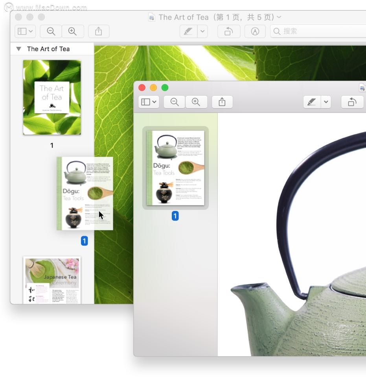Open sidebar view menu in front window

(x=149, y=102)
